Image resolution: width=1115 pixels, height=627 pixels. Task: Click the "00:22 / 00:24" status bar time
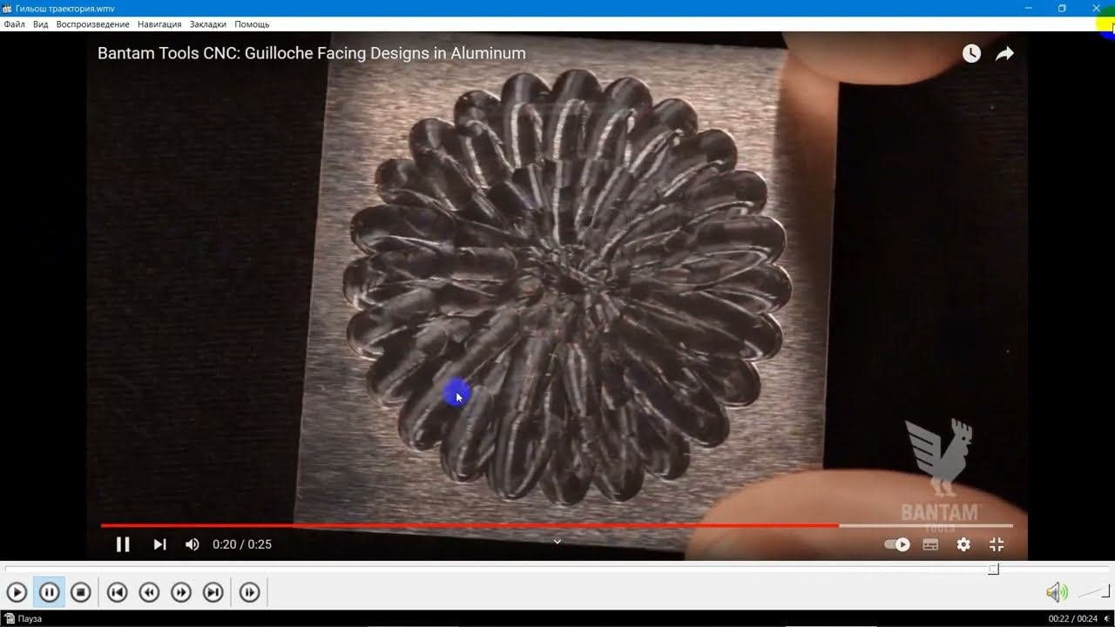[x=1073, y=619]
